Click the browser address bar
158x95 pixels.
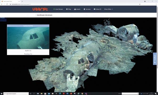(x=75, y=4)
